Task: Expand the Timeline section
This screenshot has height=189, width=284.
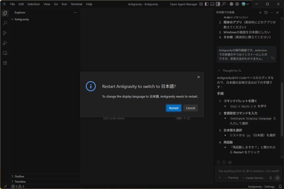Action: click(20, 182)
